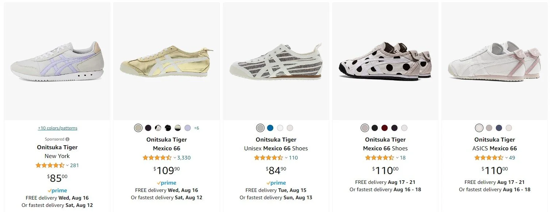Show +6 more colors for Mexico 66
This screenshot has width=551, height=212.
point(197,128)
